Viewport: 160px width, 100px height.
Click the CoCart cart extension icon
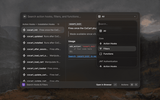pos(23,85)
